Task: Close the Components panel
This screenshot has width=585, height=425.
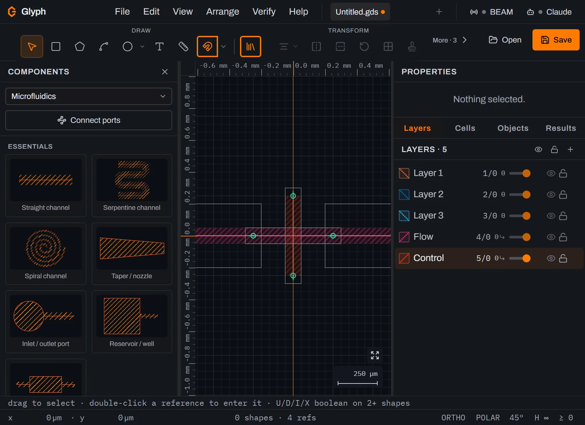Action: (x=165, y=72)
